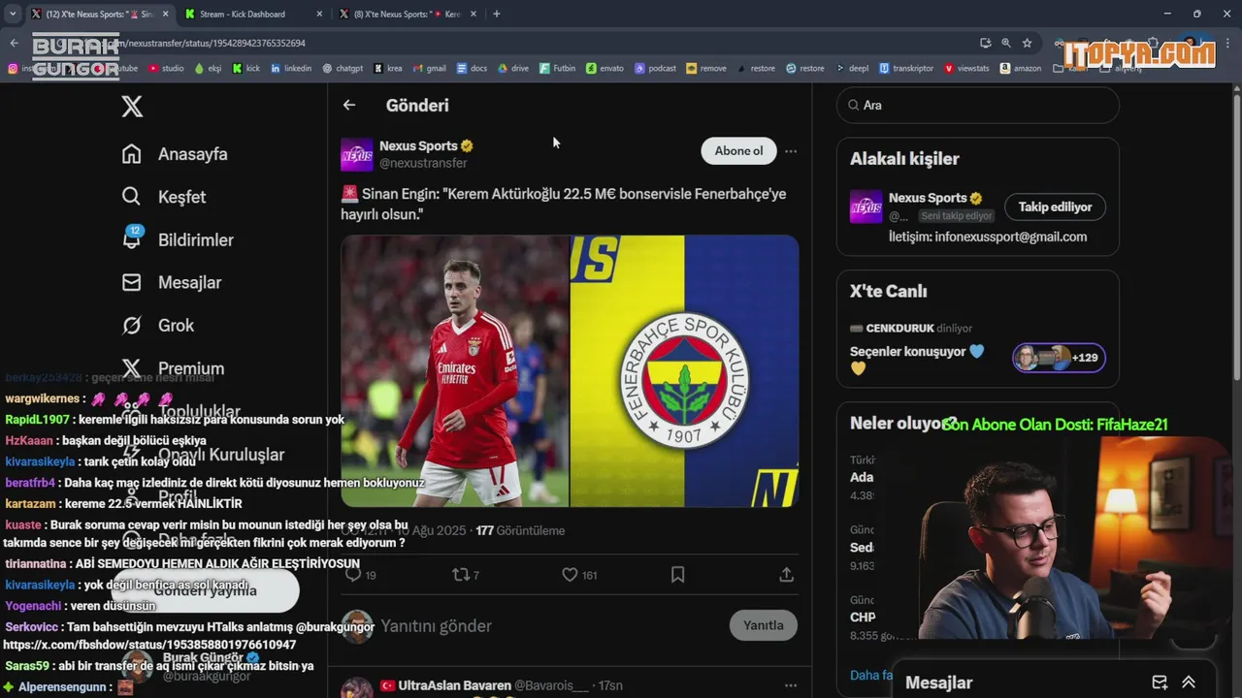Open the post's three-dot more menu
Image resolution: width=1242 pixels, height=698 pixels.
point(791,151)
